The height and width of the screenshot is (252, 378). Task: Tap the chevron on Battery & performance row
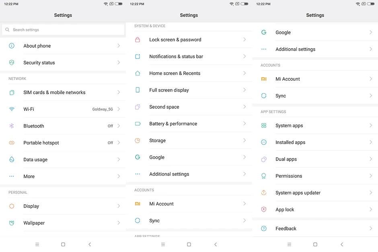[244, 124]
